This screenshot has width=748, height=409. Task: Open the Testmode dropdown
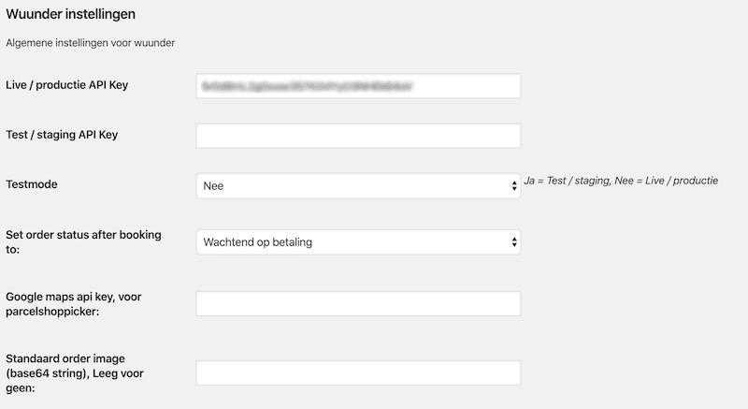(x=358, y=185)
